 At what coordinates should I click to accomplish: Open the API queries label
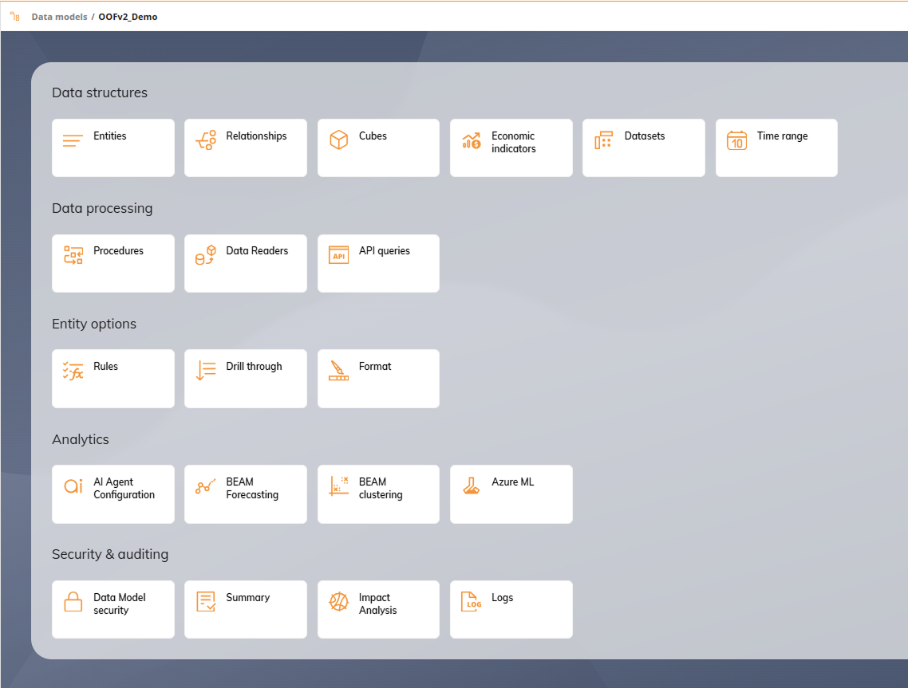385,250
